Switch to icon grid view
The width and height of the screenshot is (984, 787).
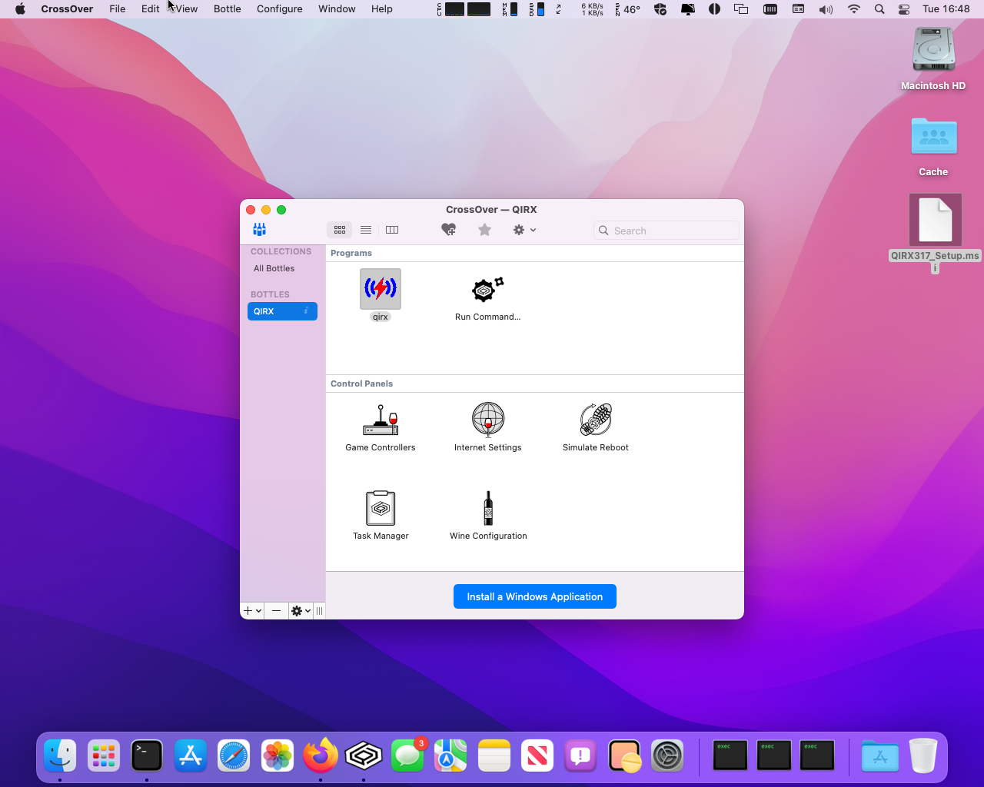[x=340, y=230]
